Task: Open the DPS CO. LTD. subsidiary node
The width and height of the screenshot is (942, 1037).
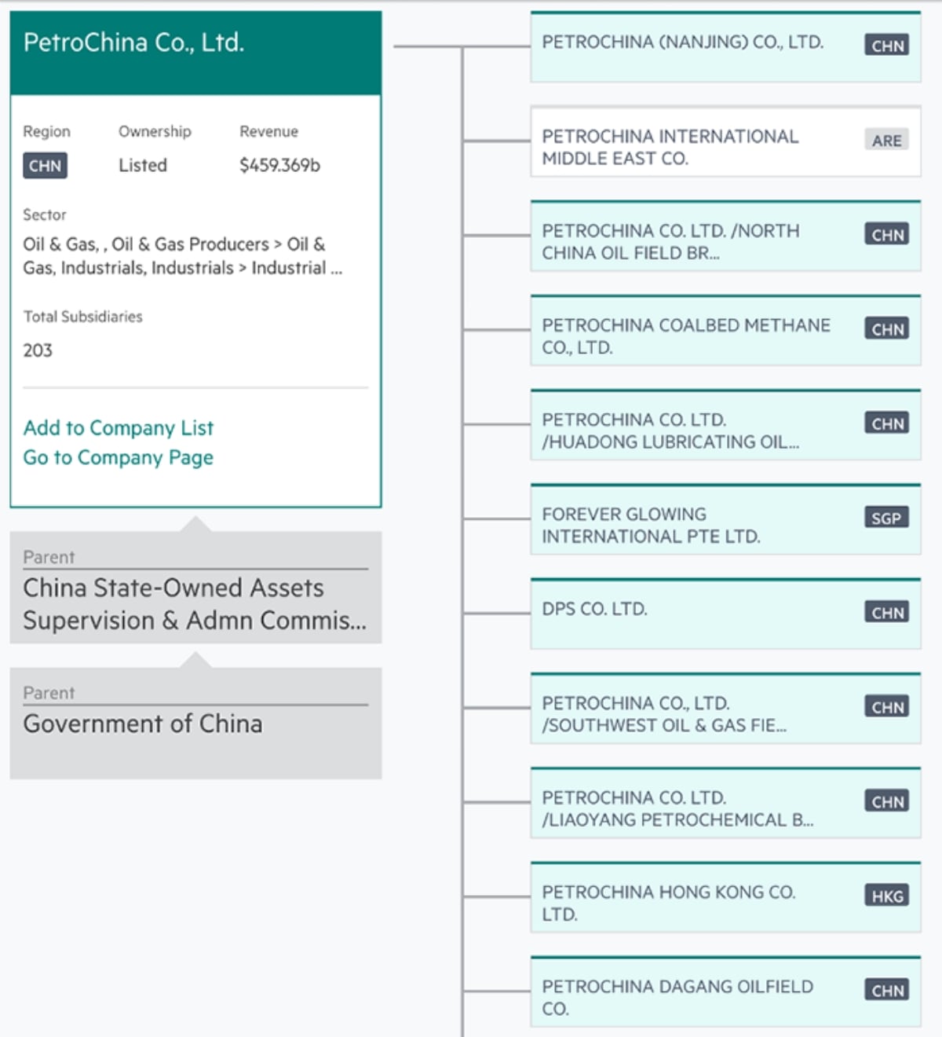Action: [x=725, y=614]
